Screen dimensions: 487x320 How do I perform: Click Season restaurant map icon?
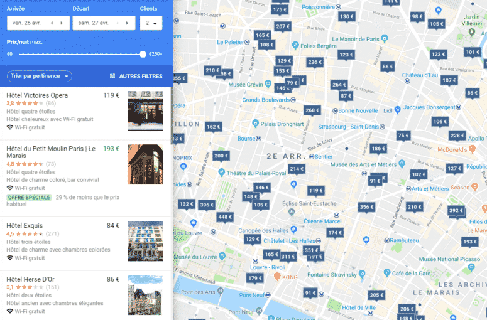(x=474, y=186)
